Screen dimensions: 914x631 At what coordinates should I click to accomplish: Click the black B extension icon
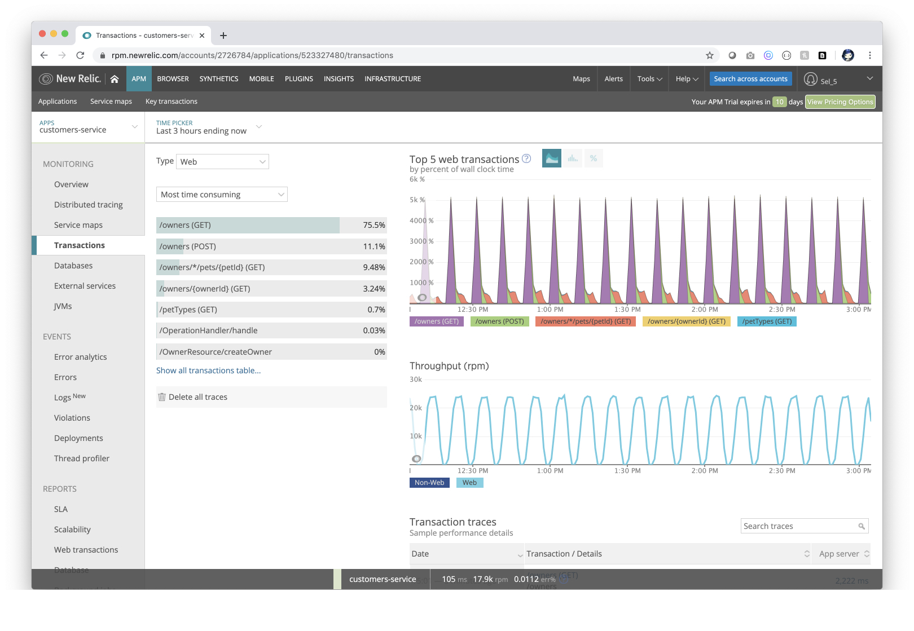click(823, 55)
